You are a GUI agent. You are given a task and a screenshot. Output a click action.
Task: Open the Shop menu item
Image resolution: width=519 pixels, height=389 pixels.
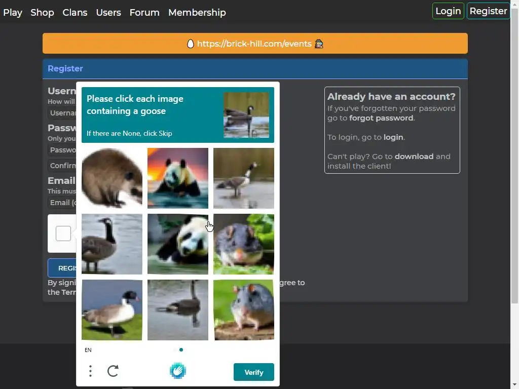point(42,13)
